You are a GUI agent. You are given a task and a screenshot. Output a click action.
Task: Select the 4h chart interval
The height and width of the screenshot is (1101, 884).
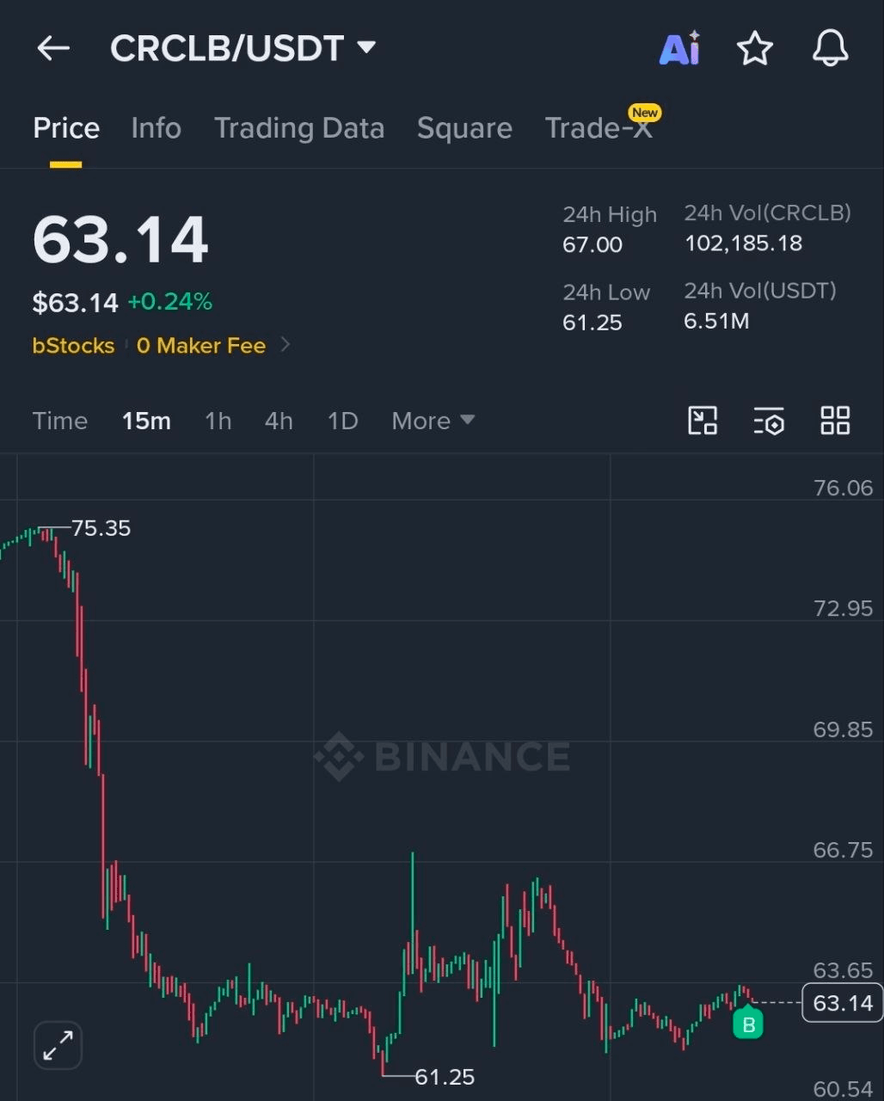279,421
